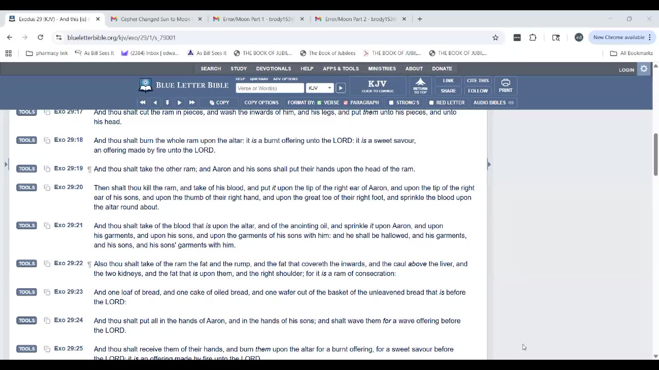Image resolution: width=659 pixels, height=370 pixels.
Task: Click the COPY button in toolbar
Action: [219, 102]
